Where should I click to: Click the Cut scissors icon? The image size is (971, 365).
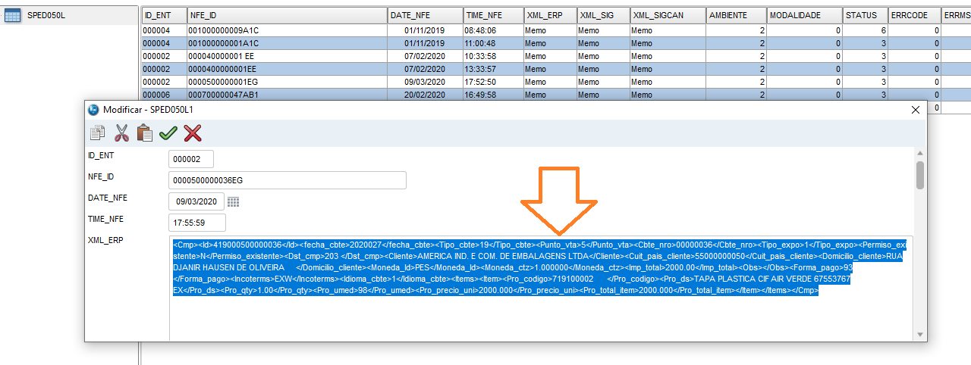[x=121, y=133]
